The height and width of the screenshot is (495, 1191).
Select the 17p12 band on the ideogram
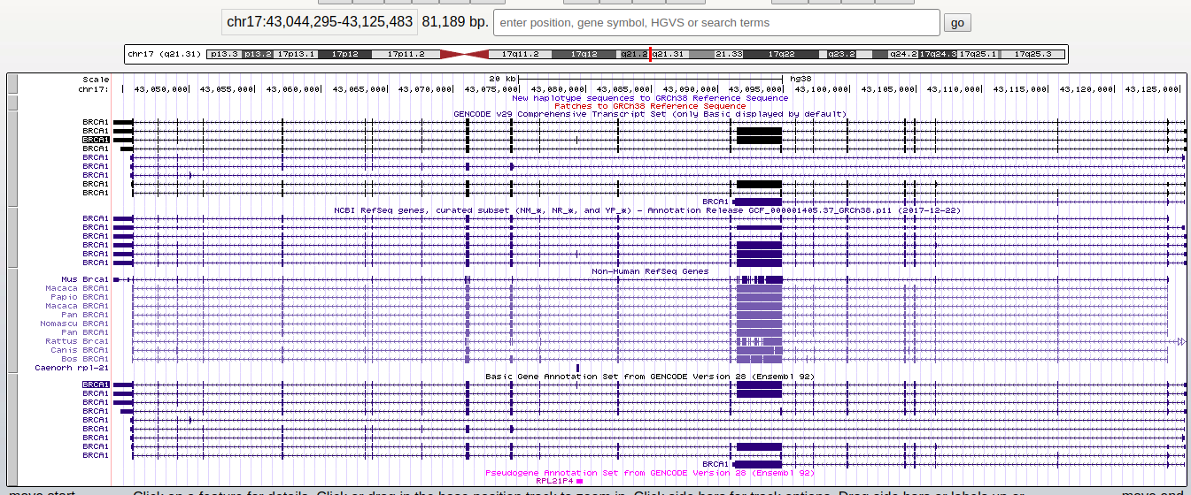pyautogui.click(x=344, y=54)
